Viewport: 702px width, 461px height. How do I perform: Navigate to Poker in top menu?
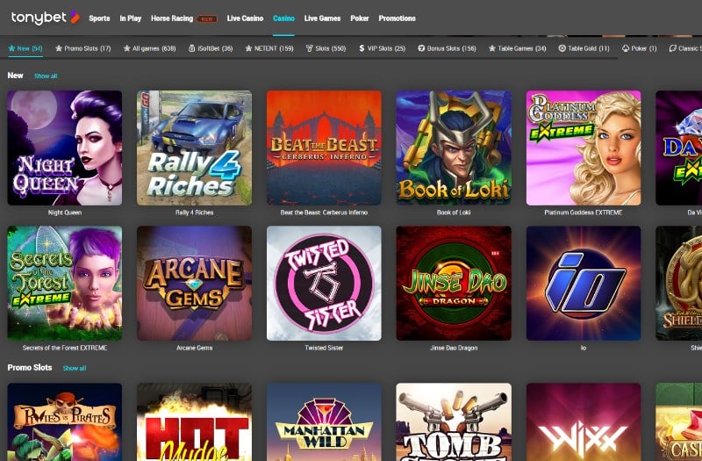360,18
